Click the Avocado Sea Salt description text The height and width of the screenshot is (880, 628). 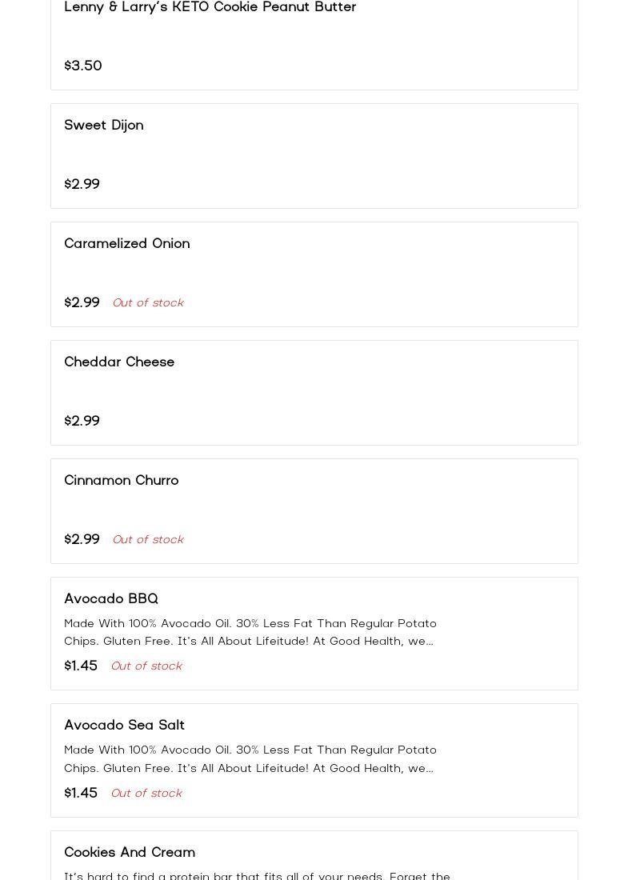click(x=250, y=758)
